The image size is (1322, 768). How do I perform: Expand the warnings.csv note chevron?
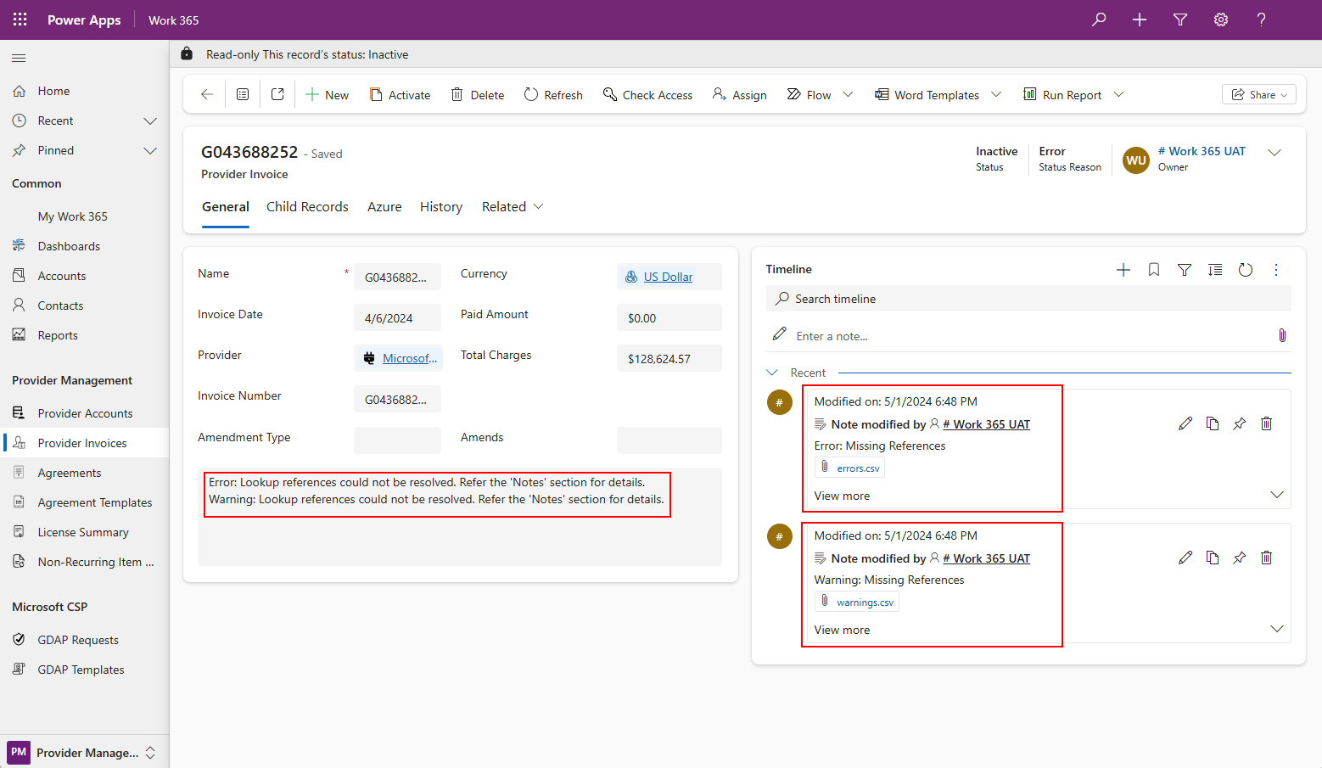[x=1277, y=629]
